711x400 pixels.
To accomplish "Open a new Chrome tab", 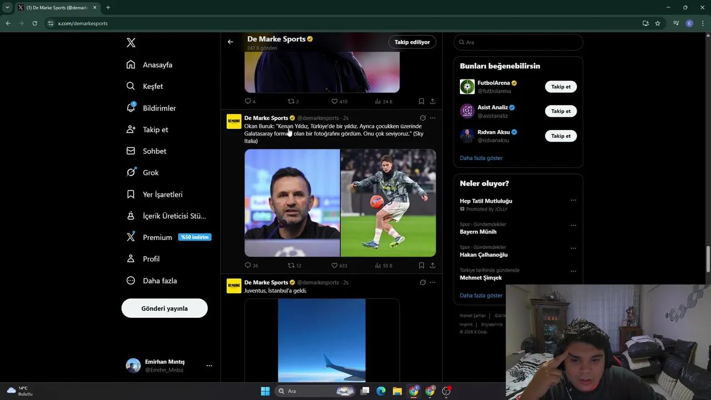I will coord(108,8).
